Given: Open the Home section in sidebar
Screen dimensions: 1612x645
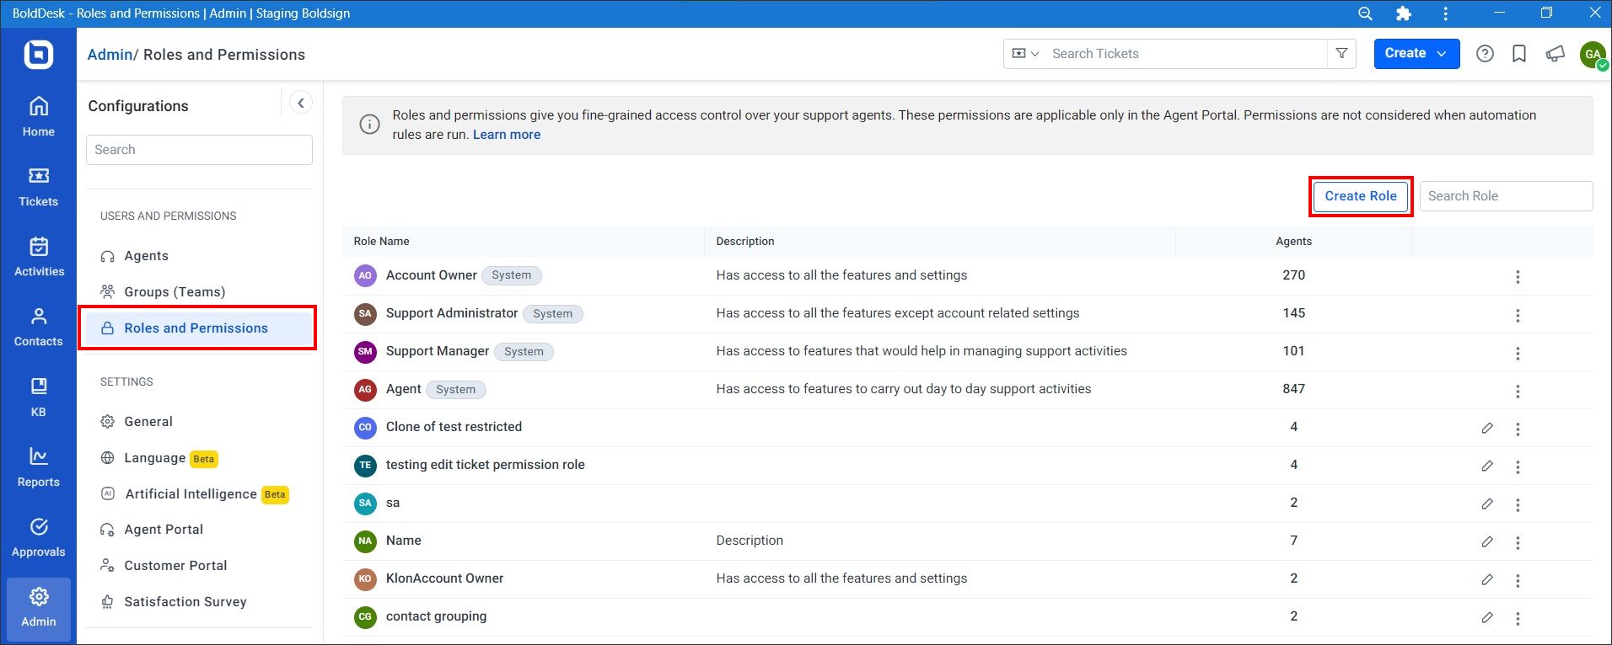Looking at the screenshot, I should (39, 117).
